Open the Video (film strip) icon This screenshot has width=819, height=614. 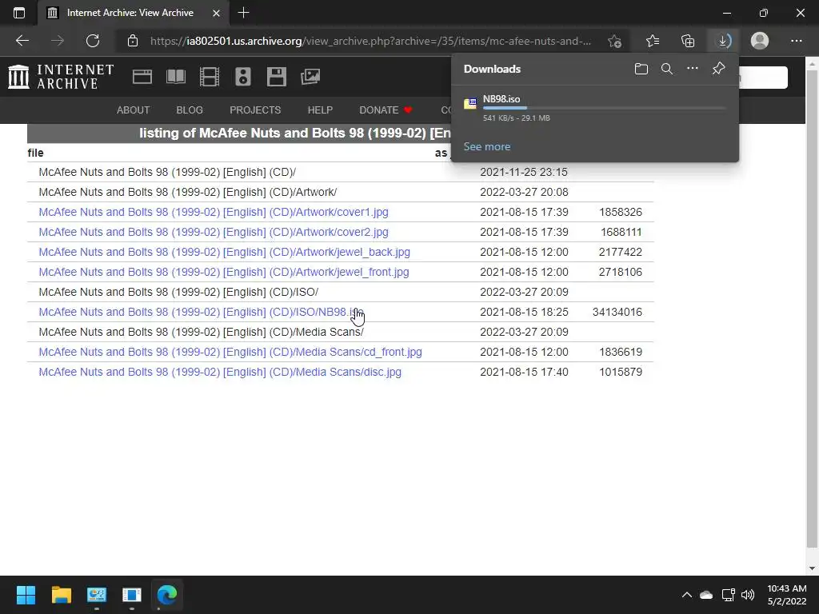[210, 77]
